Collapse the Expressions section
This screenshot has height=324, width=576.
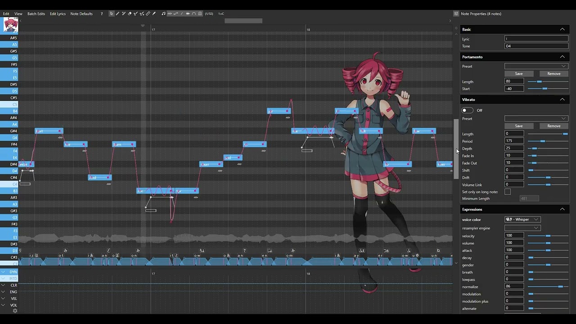(562, 209)
